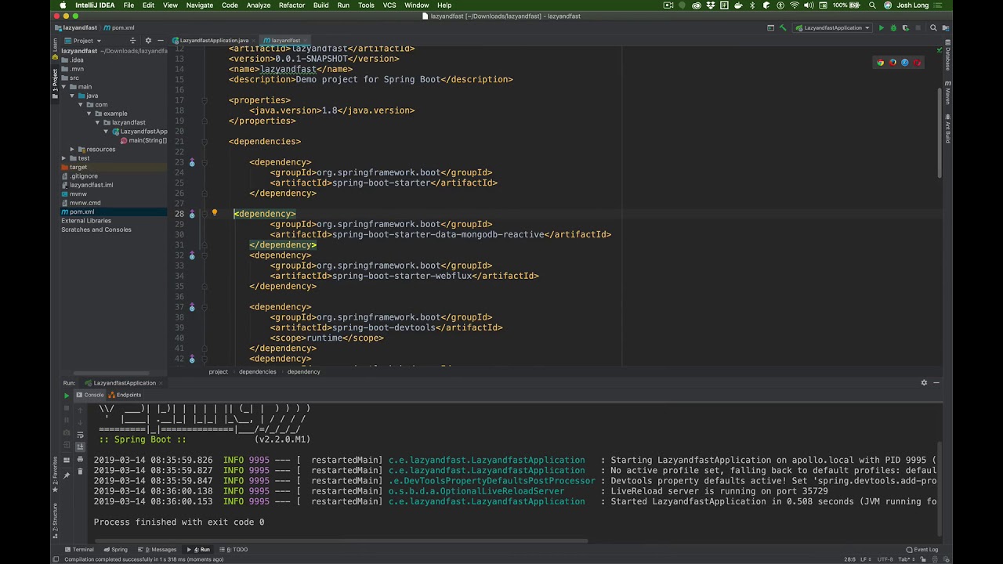Viewport: 1003px width, 564px height.
Task: Open the Spring tool window
Action: (x=115, y=549)
